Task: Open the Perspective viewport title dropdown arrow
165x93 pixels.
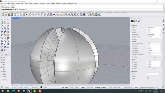Action: coord(20,18)
